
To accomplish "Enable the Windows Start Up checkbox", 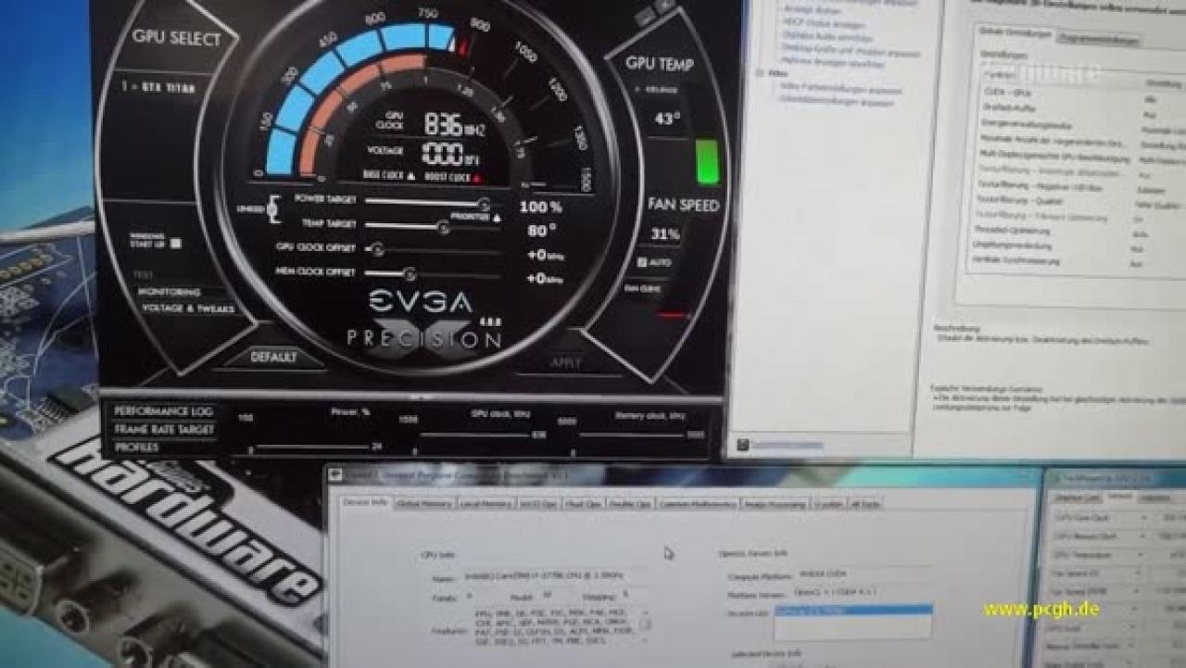I will (x=176, y=243).
